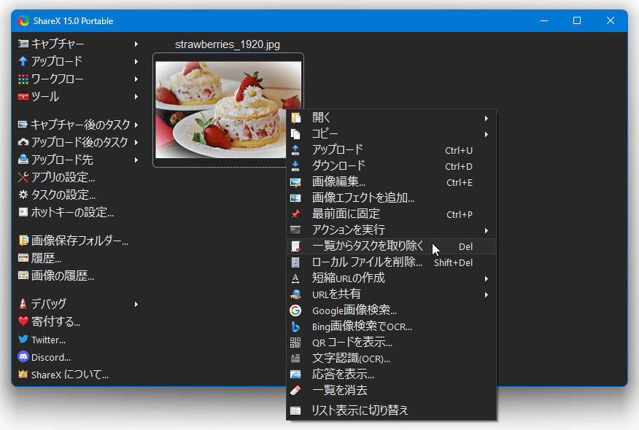Click the wrench icon beside アプリの設定

tap(23, 177)
